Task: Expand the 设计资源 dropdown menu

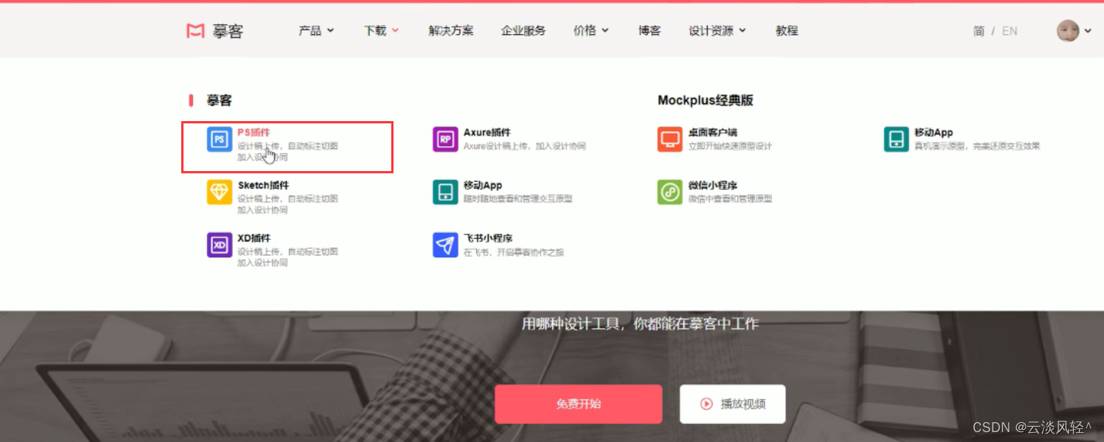Action: [x=717, y=31]
